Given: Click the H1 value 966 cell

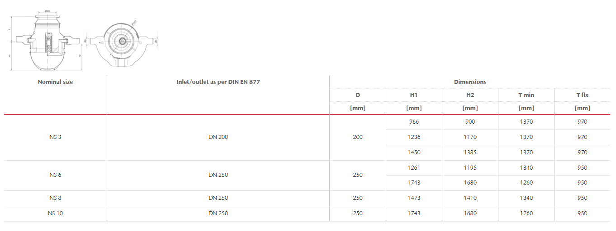Looking at the screenshot, I should pos(414,122).
